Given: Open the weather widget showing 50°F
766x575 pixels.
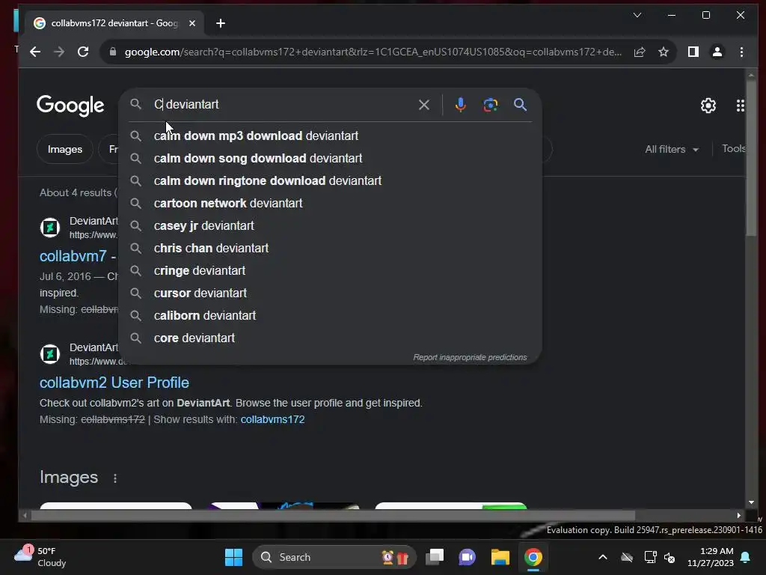Looking at the screenshot, I should coord(40,557).
